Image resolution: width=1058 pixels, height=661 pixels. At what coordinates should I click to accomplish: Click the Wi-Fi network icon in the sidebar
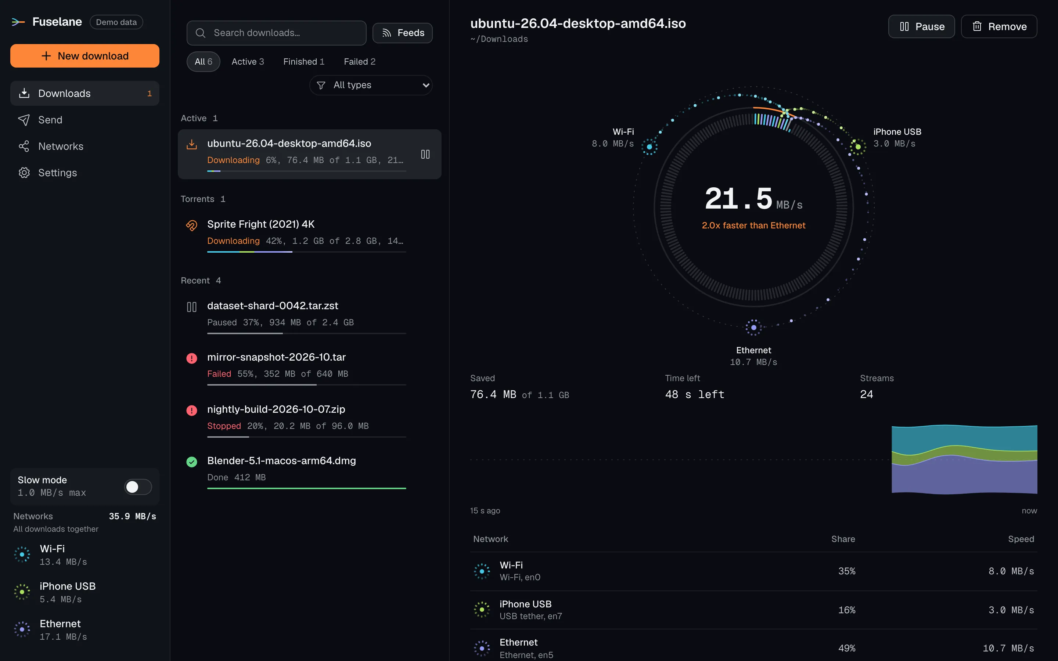(x=22, y=555)
